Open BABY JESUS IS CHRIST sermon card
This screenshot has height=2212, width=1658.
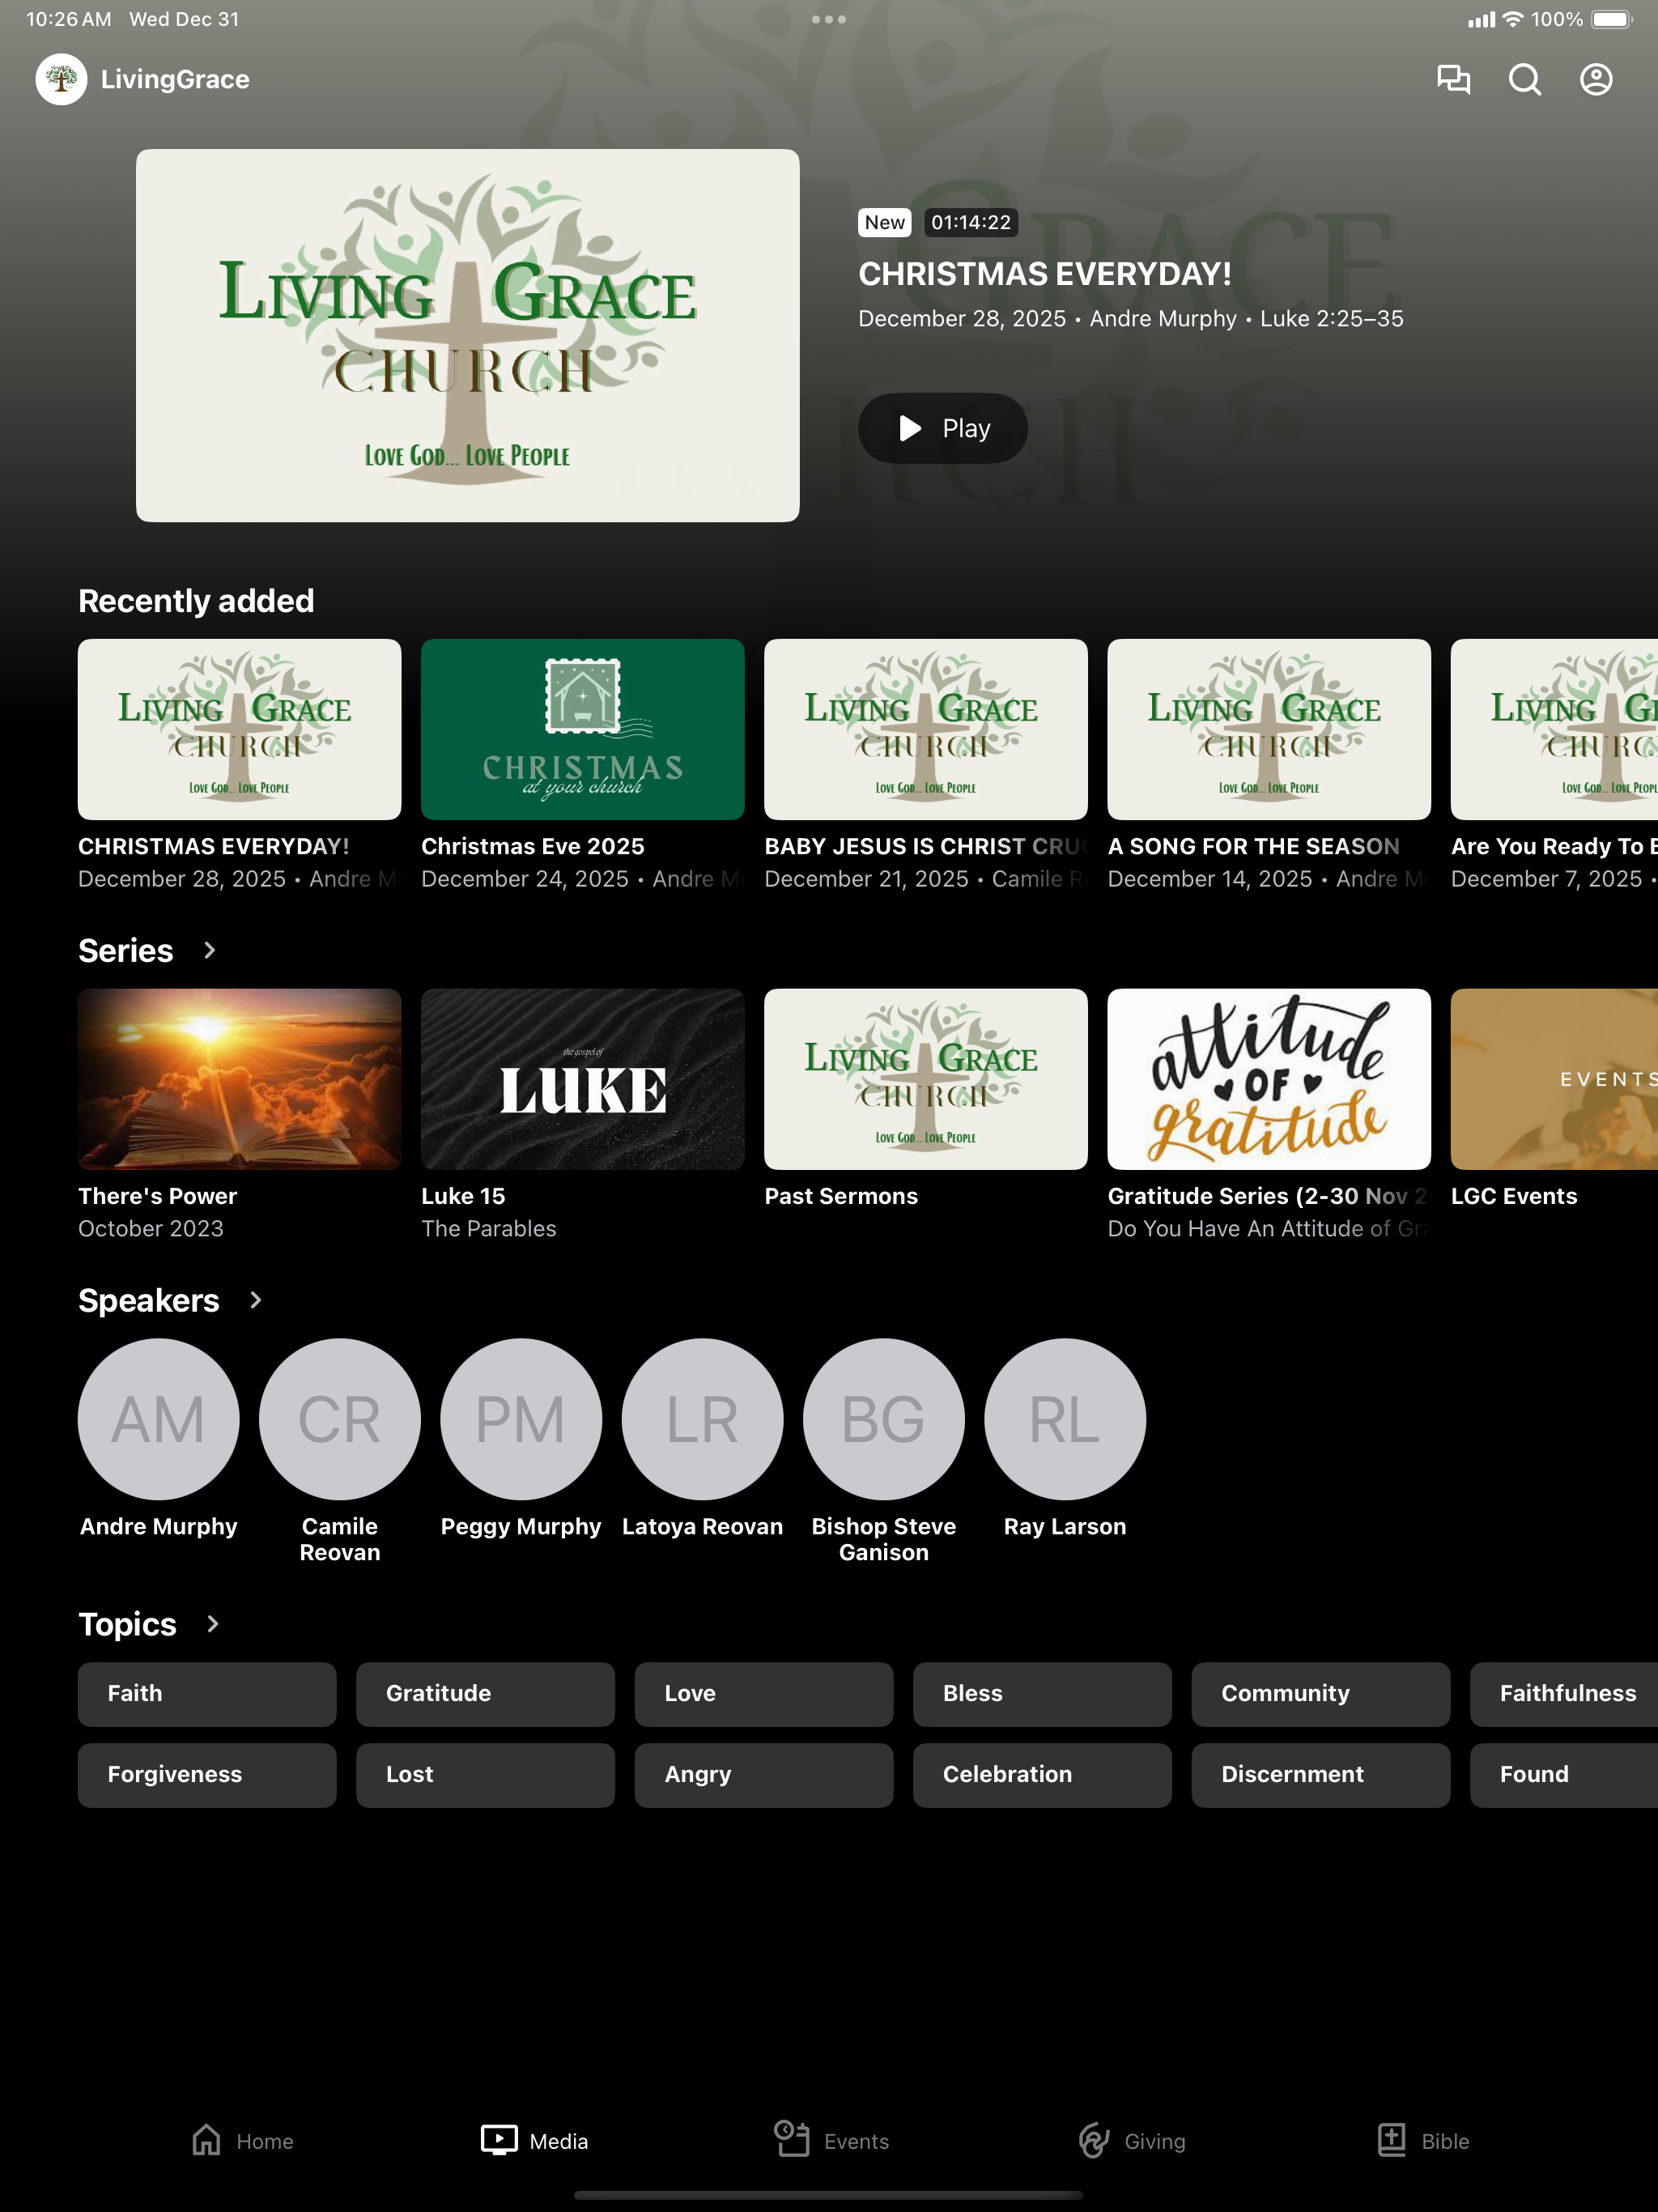point(925,765)
